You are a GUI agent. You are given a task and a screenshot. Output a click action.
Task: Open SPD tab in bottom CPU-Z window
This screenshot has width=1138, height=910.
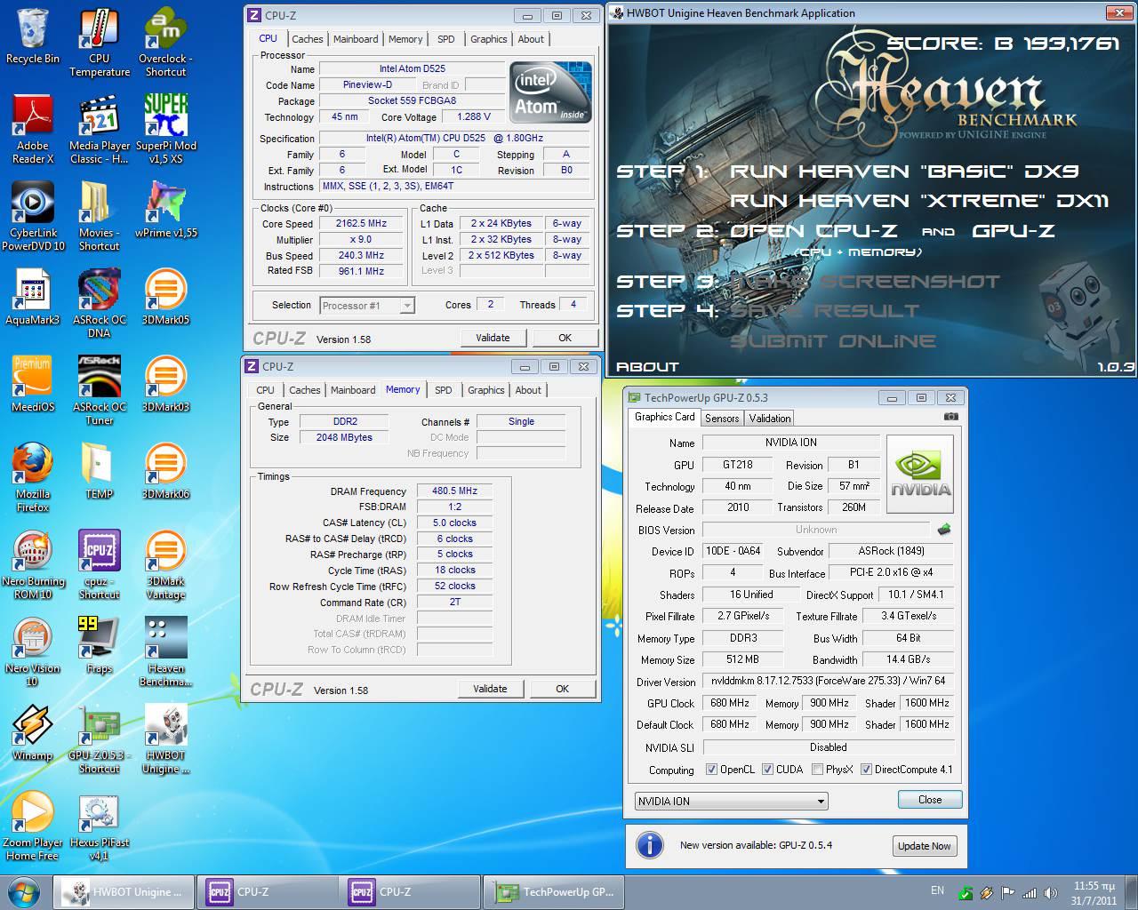point(443,390)
